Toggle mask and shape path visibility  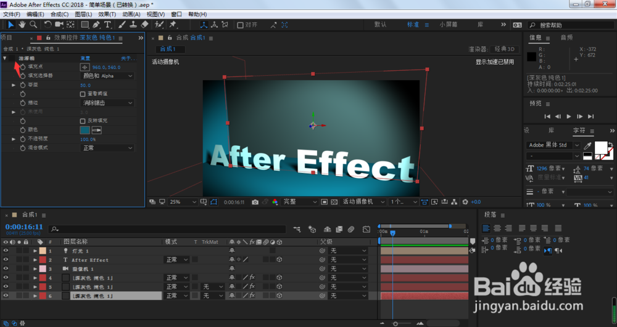tap(213, 202)
